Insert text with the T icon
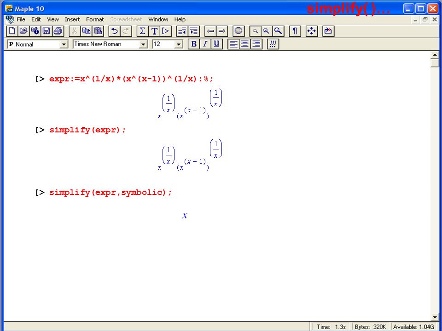442x331 pixels. pos(154,31)
